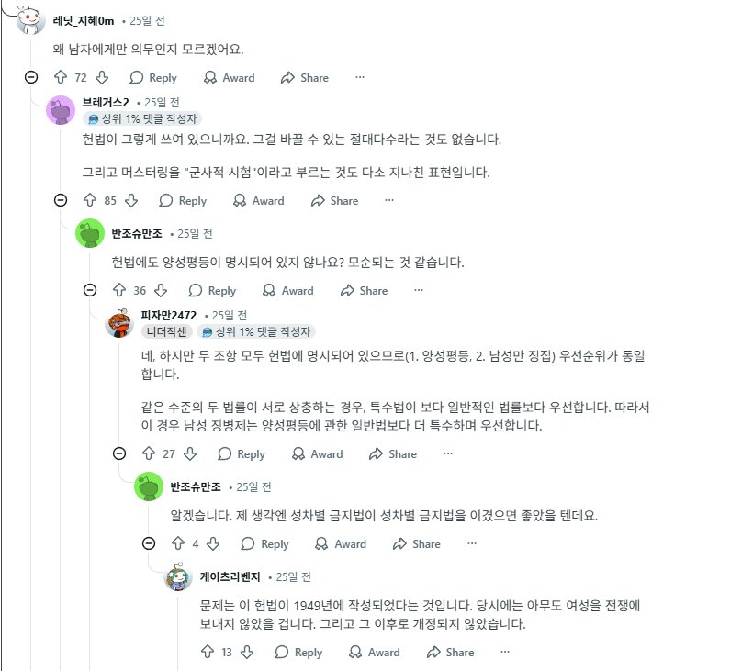Open more options on 레딧_지혜0m's comment

click(x=359, y=78)
